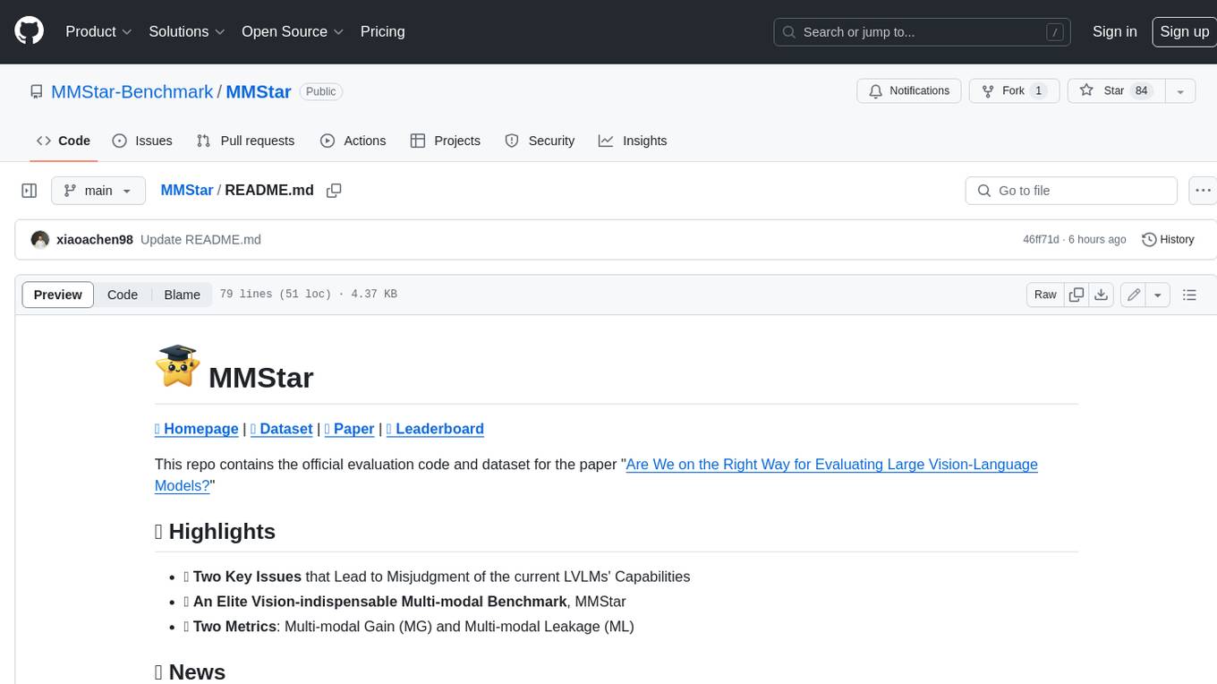This screenshot has height=684, width=1217.
Task: Switch to Blame view
Action: coord(182,295)
